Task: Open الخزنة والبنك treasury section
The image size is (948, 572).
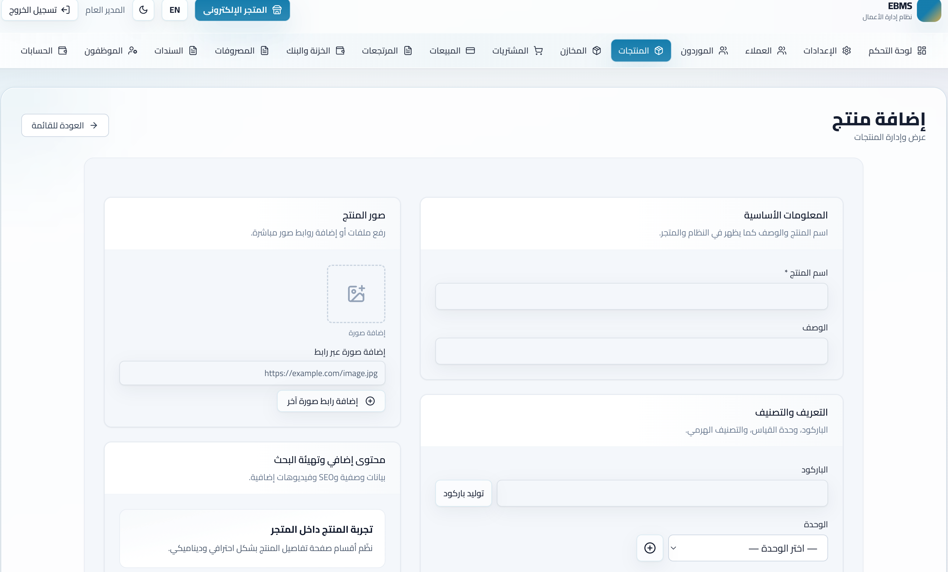Action: point(315,51)
